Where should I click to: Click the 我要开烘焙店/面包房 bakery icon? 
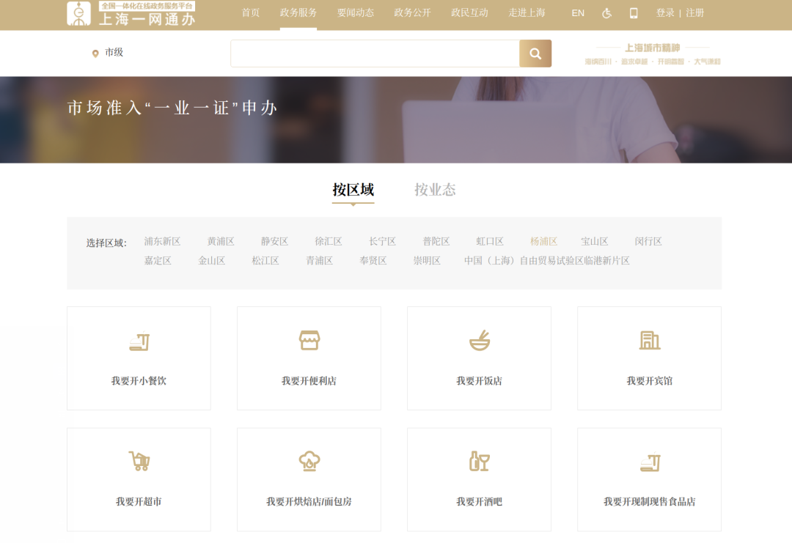point(309,462)
